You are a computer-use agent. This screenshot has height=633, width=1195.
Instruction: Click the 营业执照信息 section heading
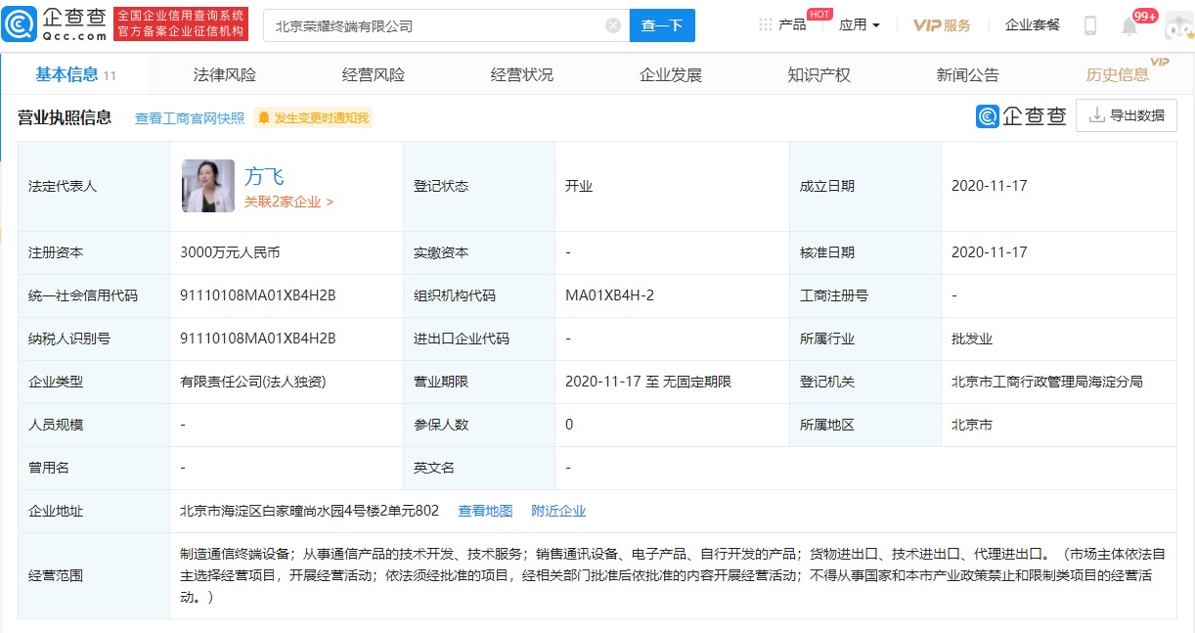click(65, 118)
